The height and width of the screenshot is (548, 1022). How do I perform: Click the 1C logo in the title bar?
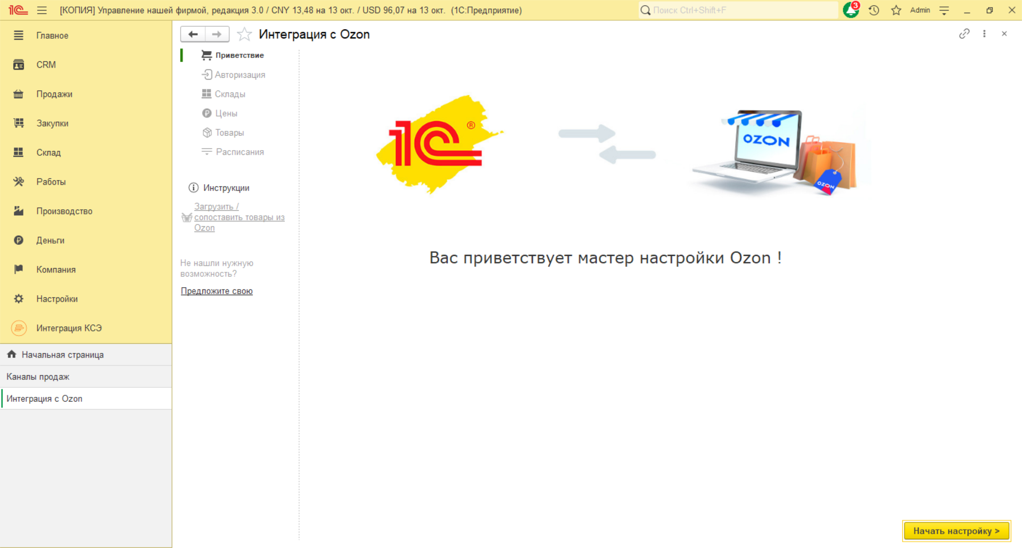18,10
